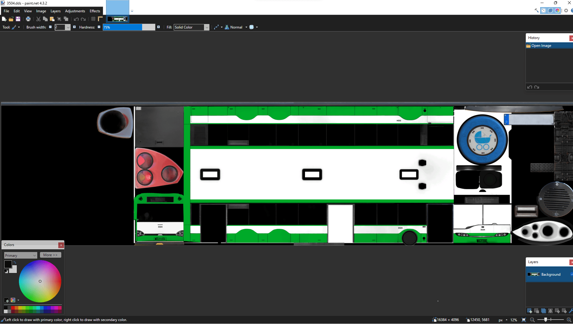
Task: Open Settings via the gear icon
Action: click(566, 10)
